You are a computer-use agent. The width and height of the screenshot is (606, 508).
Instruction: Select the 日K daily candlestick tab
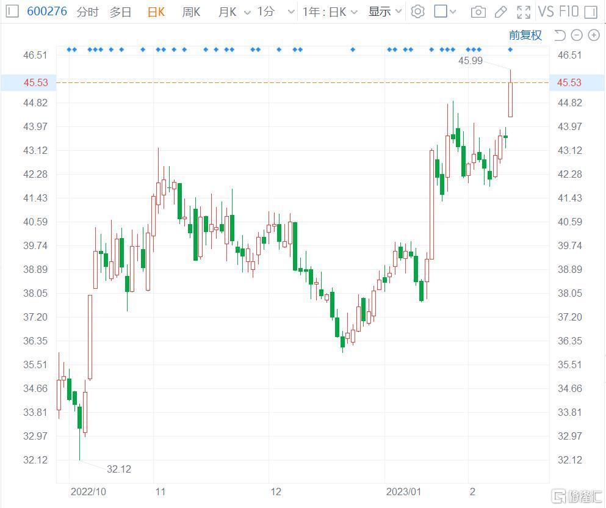click(x=156, y=12)
